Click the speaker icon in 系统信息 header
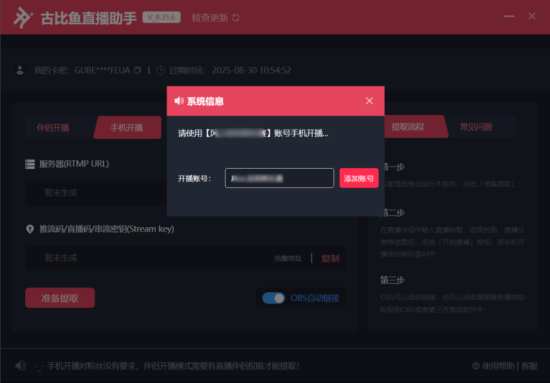 (x=179, y=101)
